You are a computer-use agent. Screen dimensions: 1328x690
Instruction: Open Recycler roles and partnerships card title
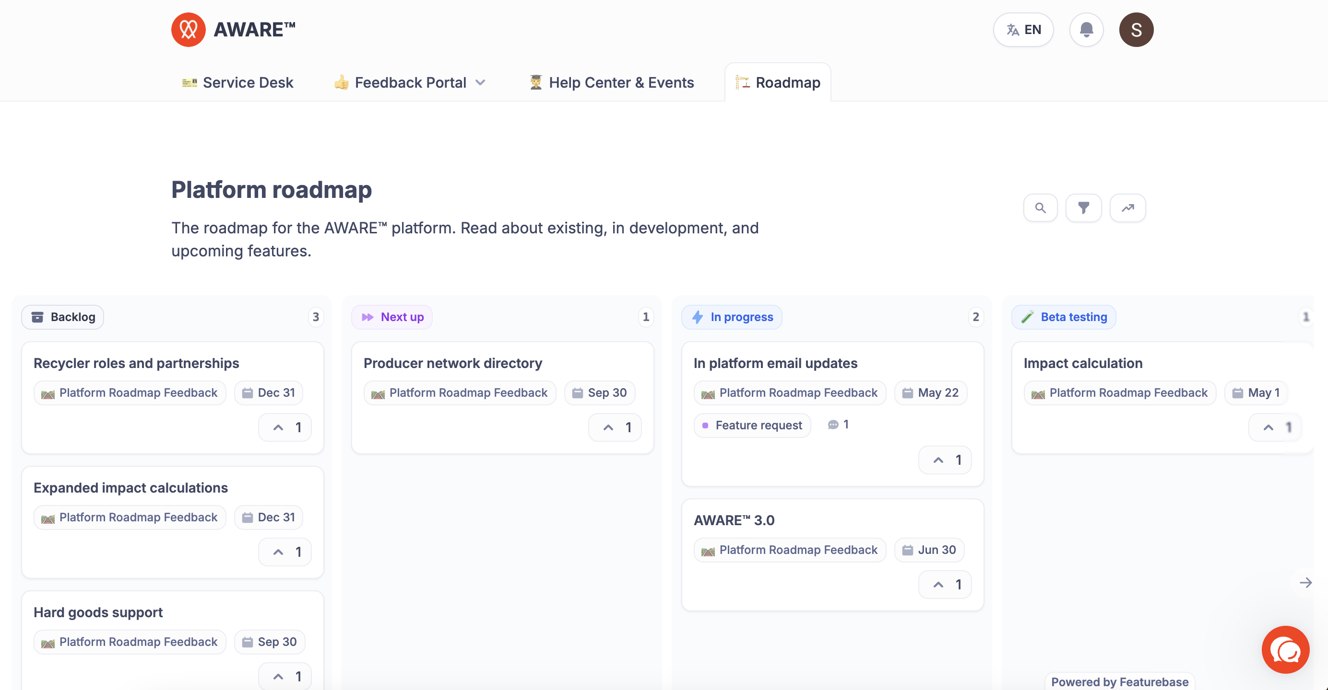[137, 363]
